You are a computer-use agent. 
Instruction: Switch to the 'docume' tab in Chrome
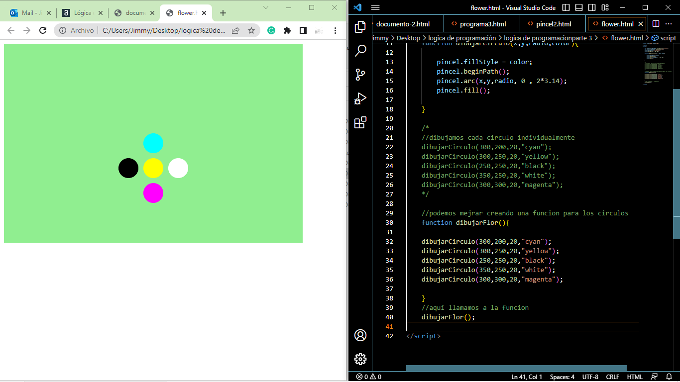135,13
